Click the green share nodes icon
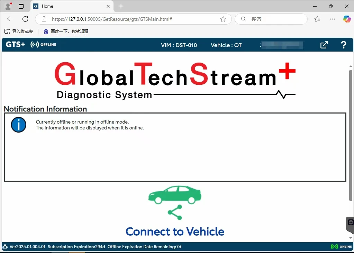 coord(175,212)
